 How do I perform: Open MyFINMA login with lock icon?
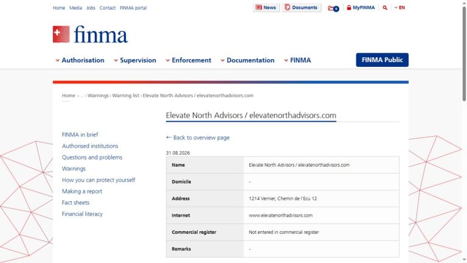pyautogui.click(x=361, y=8)
